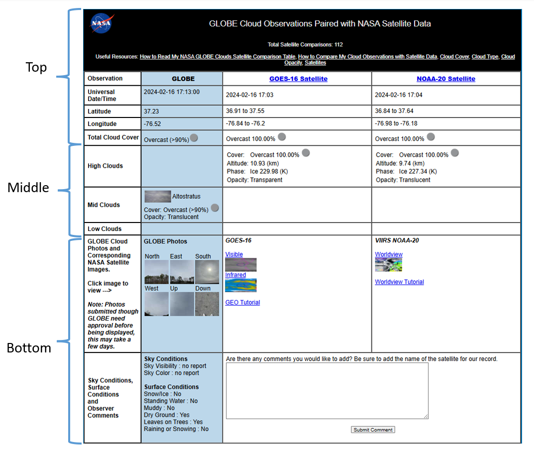Screen dimensions: 534x452
Task: Open the GOES-16 Satellite column link
Action: click(x=298, y=79)
